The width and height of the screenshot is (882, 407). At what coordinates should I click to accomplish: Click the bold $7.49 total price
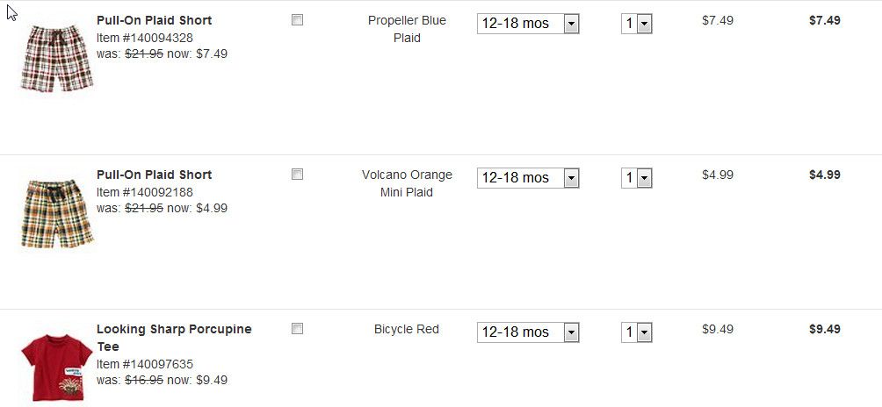[x=824, y=20]
